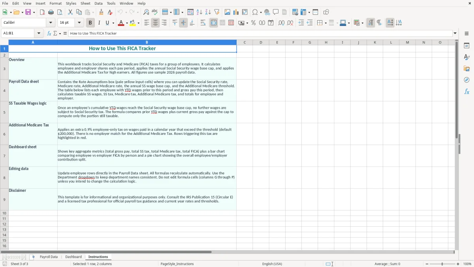Viewport: 474px width, 267px height.
Task: Export directly as PDF
Action: pos(42,12)
